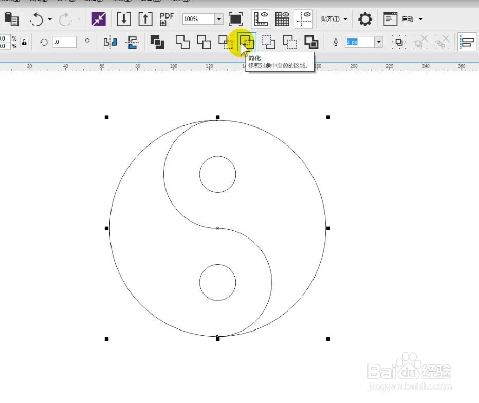Apply Back minus front
479x403 pixels.
click(x=290, y=42)
